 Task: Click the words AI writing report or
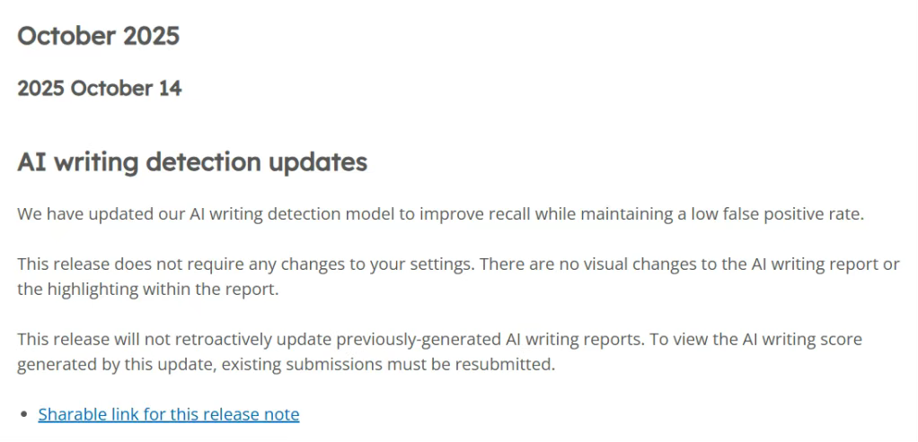[x=825, y=264]
